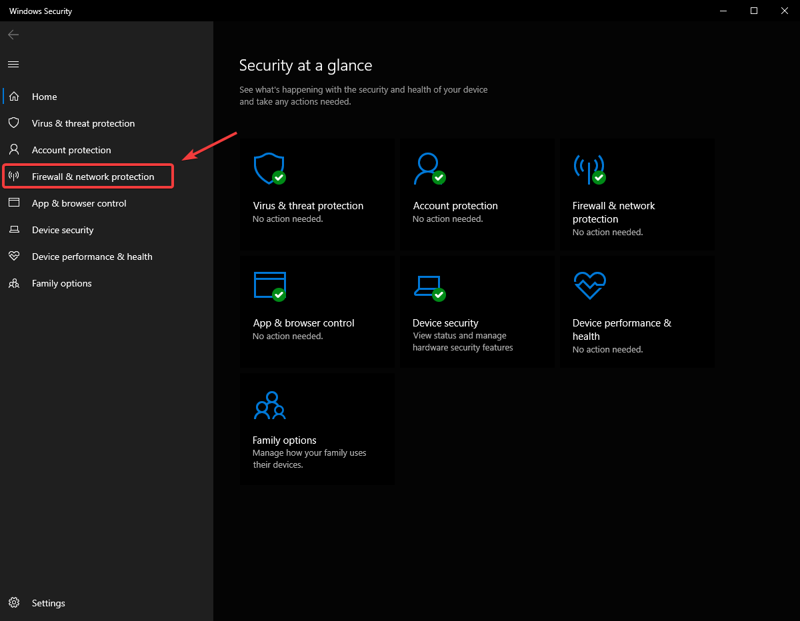800x621 pixels.
Task: Open the hamburger navigation menu
Action: point(13,64)
